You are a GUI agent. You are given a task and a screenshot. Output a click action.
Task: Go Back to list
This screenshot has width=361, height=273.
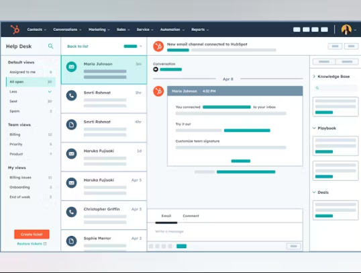(78, 46)
